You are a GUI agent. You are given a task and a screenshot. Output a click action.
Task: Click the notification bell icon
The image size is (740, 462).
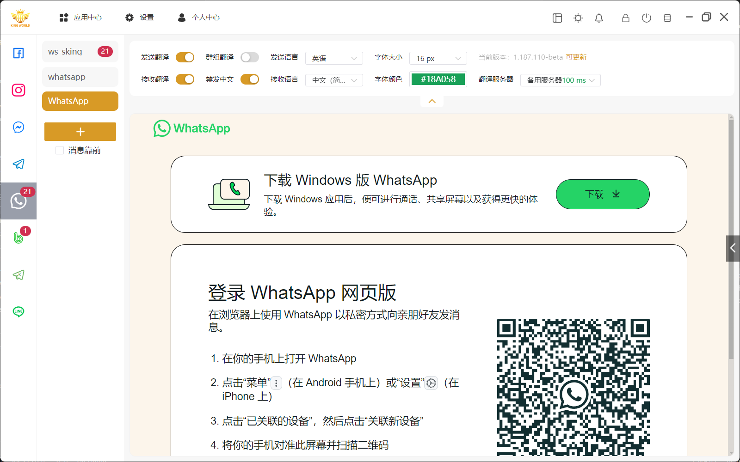pyautogui.click(x=598, y=18)
